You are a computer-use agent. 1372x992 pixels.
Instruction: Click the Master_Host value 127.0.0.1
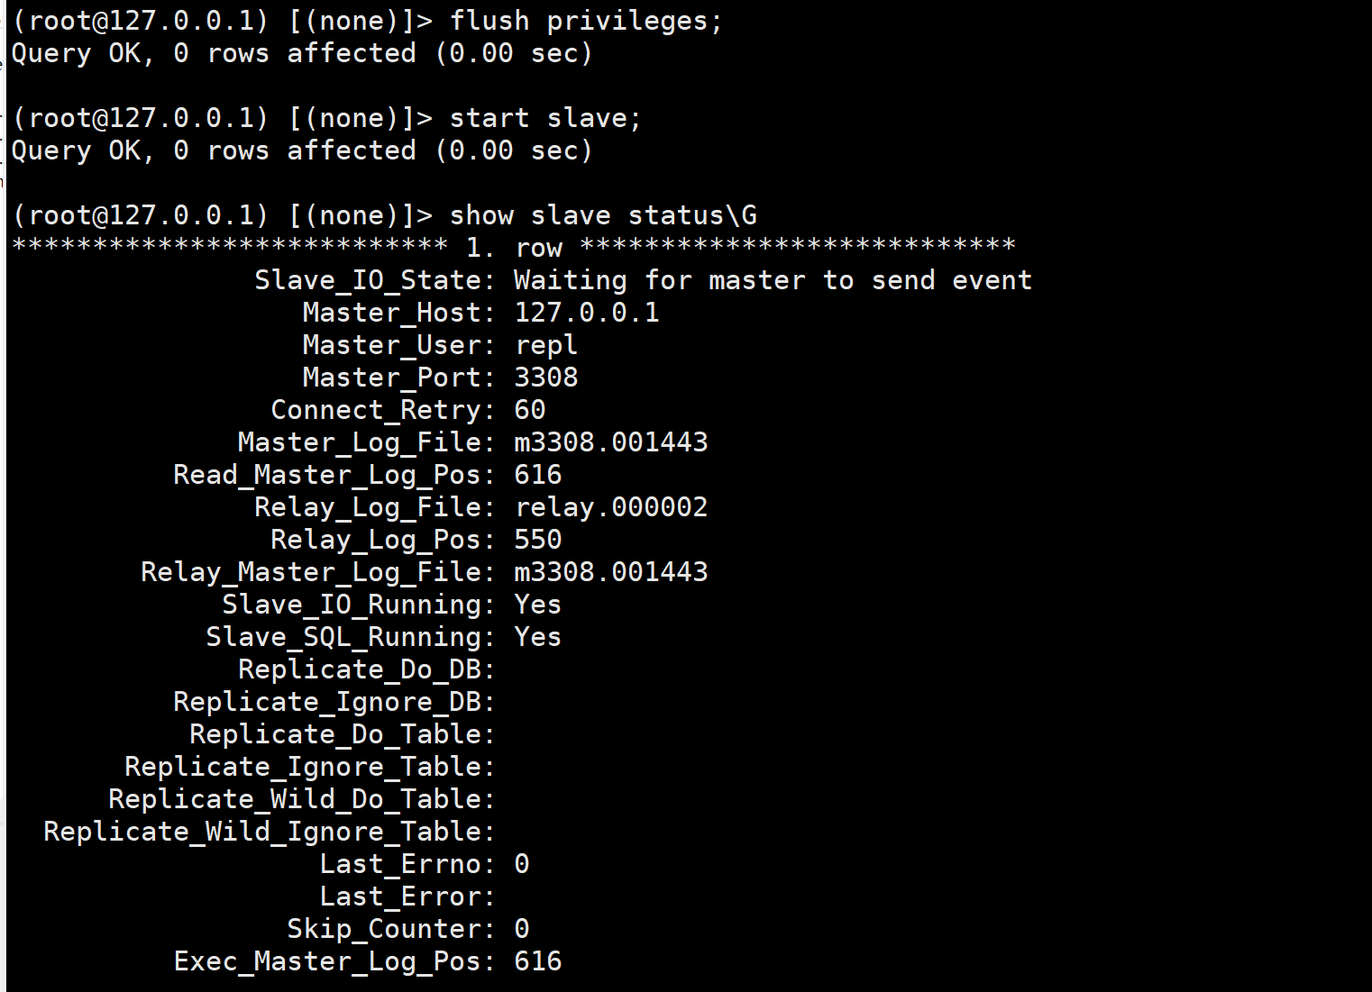586,313
